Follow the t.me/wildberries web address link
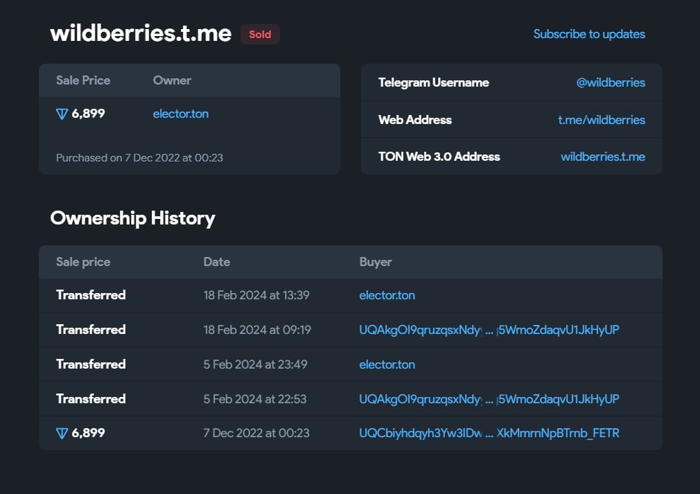This screenshot has width=700, height=494. coord(602,120)
